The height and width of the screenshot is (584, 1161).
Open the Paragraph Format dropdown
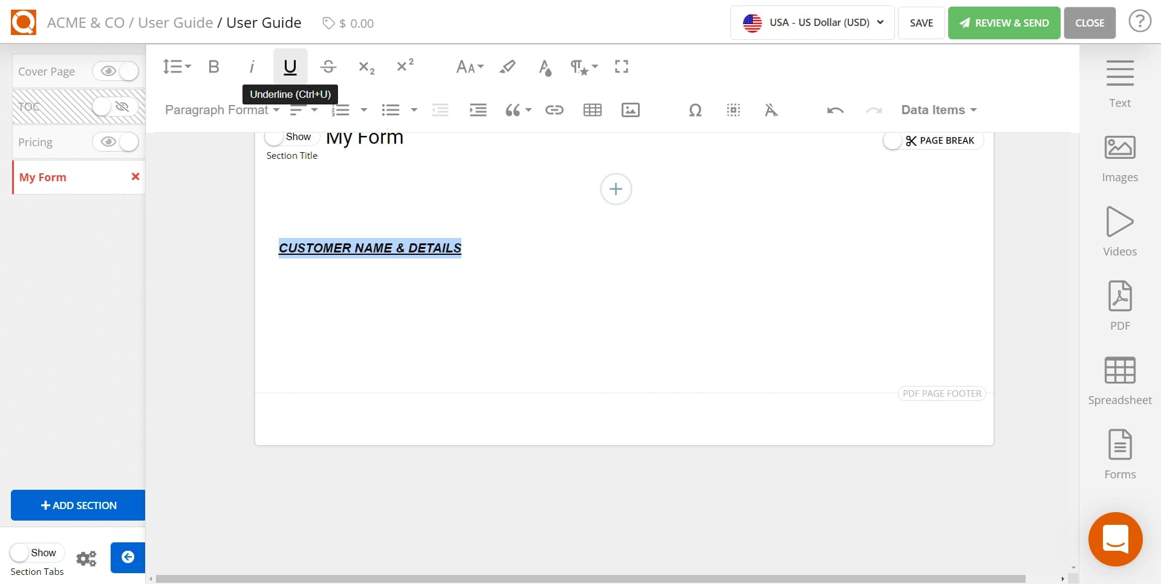coord(222,110)
